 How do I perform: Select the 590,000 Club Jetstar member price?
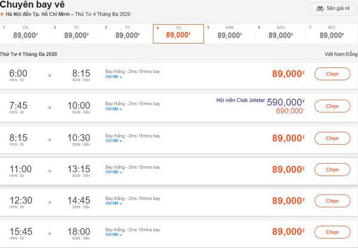point(286,102)
